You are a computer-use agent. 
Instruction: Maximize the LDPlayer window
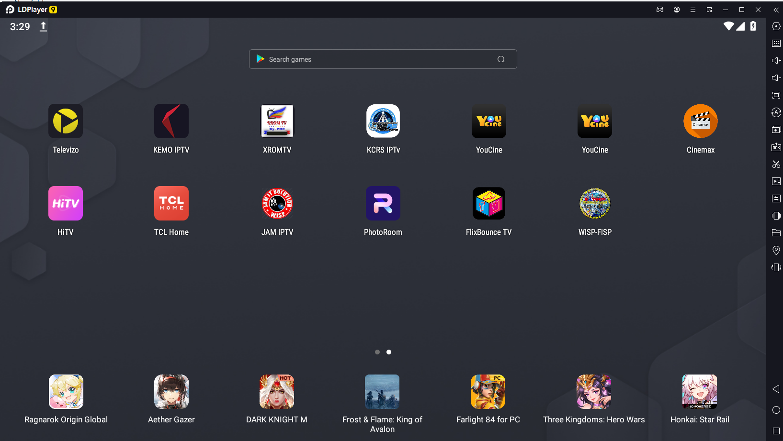(742, 10)
